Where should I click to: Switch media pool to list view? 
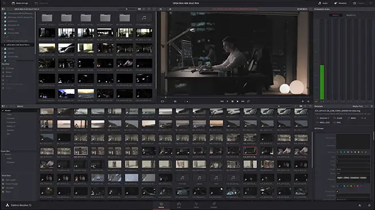305,106
